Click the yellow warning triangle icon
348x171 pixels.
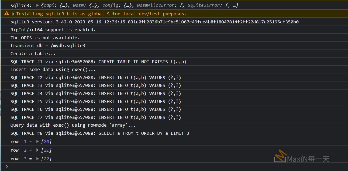(x=6, y=14)
